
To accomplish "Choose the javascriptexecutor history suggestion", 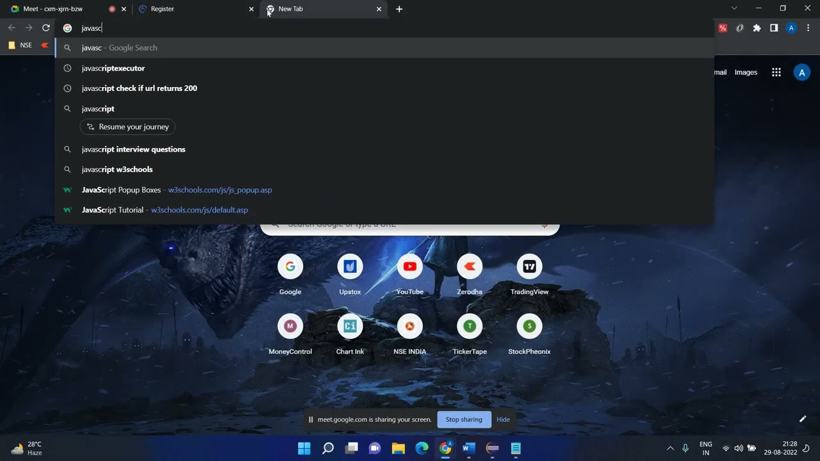I will 384,68.
